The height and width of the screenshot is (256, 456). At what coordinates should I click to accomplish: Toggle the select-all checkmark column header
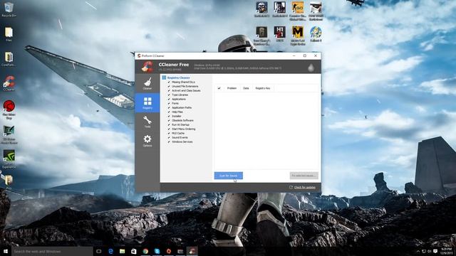(219, 88)
